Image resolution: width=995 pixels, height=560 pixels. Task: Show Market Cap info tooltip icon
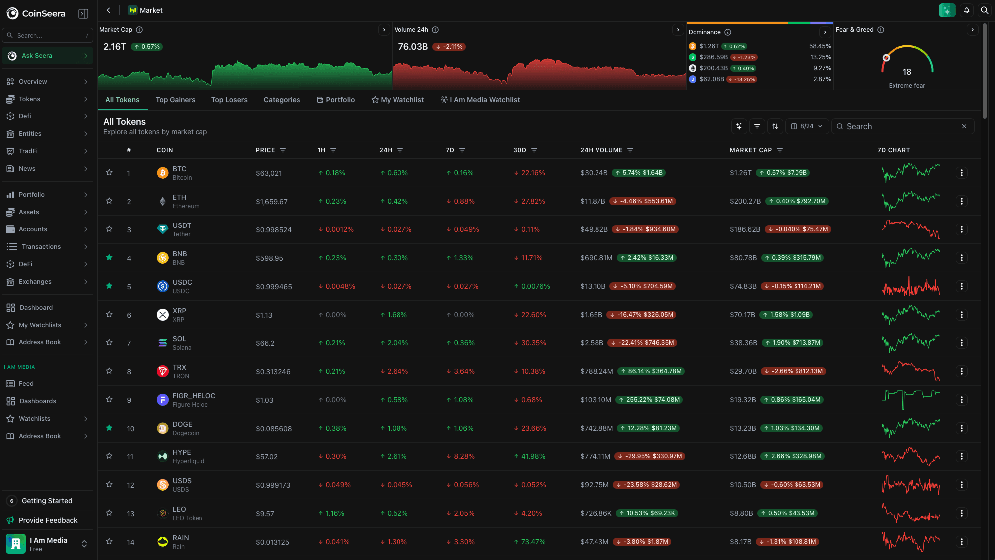(139, 30)
